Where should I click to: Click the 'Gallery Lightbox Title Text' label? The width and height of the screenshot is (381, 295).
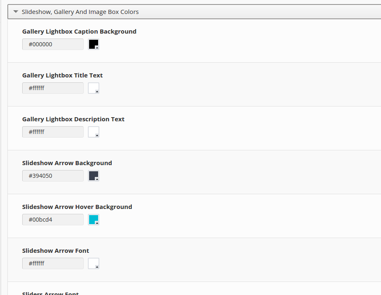click(62, 75)
